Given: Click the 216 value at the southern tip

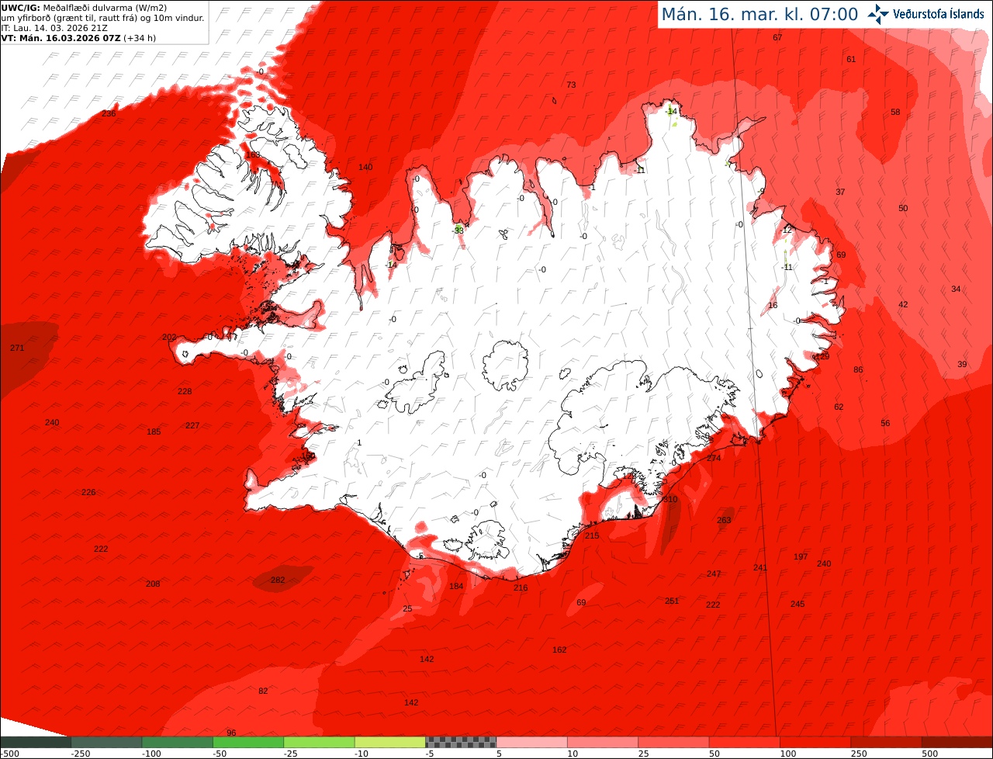Looking at the screenshot, I should tap(521, 588).
